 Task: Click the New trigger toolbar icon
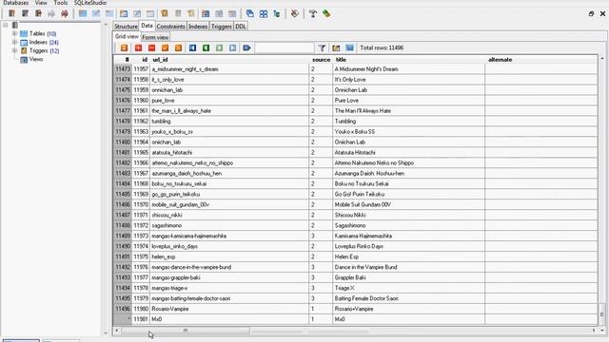pyautogui.click(x=165, y=14)
